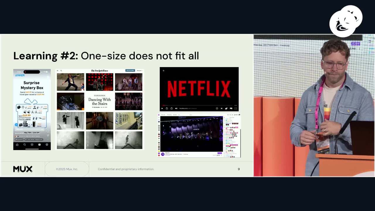This screenshot has width=375, height=211.
Task: Open the account dropdown on NYT header
Action: click(x=139, y=71)
